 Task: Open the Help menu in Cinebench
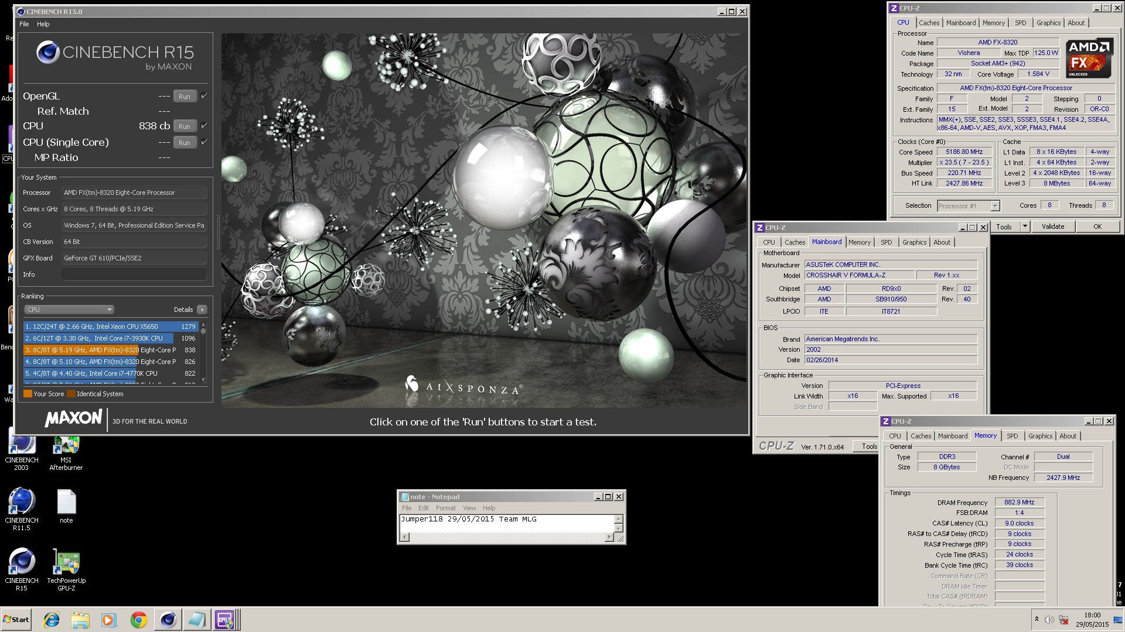tap(43, 24)
